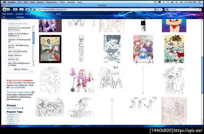Open the ThaiAnime Images Hosting link
Screen dimensions: 204x134
click(19, 92)
